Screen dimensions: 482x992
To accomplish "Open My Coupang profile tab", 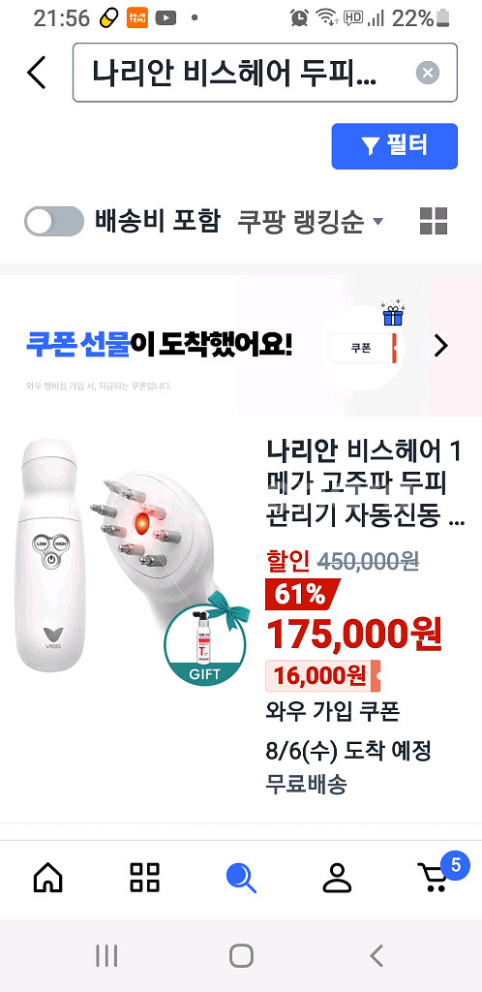I will pyautogui.click(x=338, y=878).
